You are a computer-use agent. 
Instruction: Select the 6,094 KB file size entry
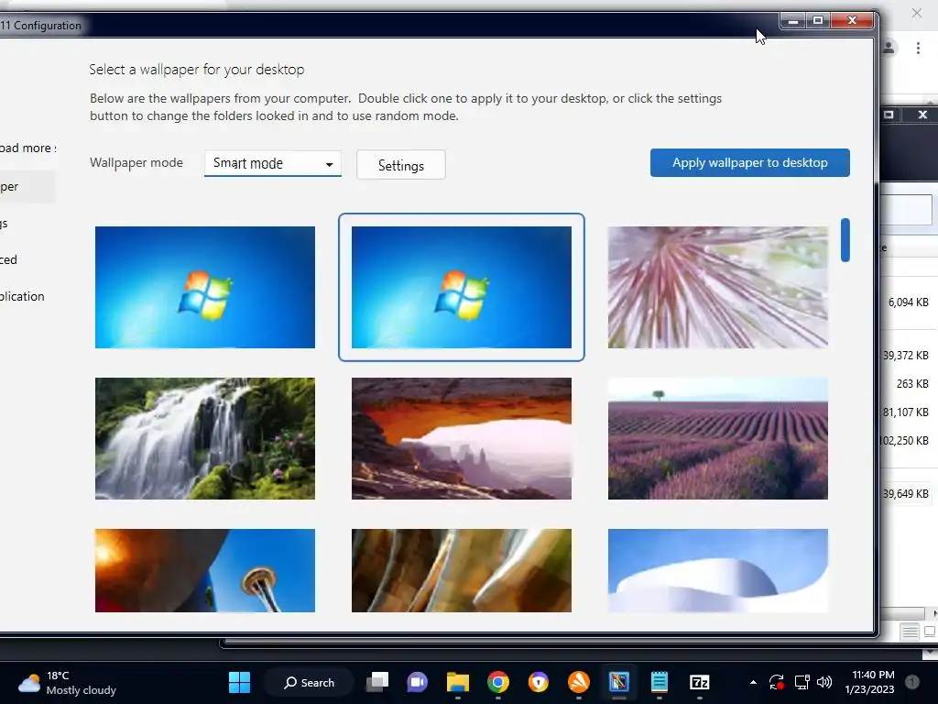click(x=908, y=302)
